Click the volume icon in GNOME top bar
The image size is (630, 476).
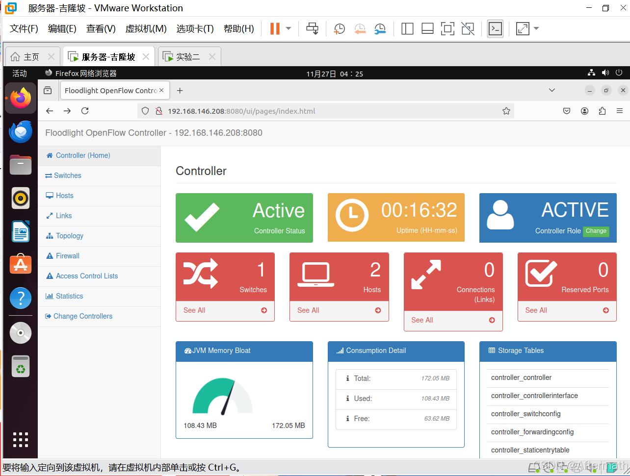605,73
